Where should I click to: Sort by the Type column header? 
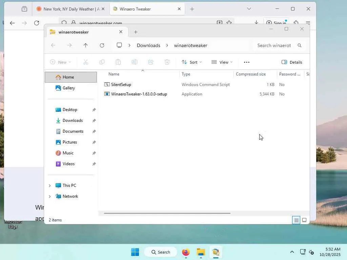186,74
